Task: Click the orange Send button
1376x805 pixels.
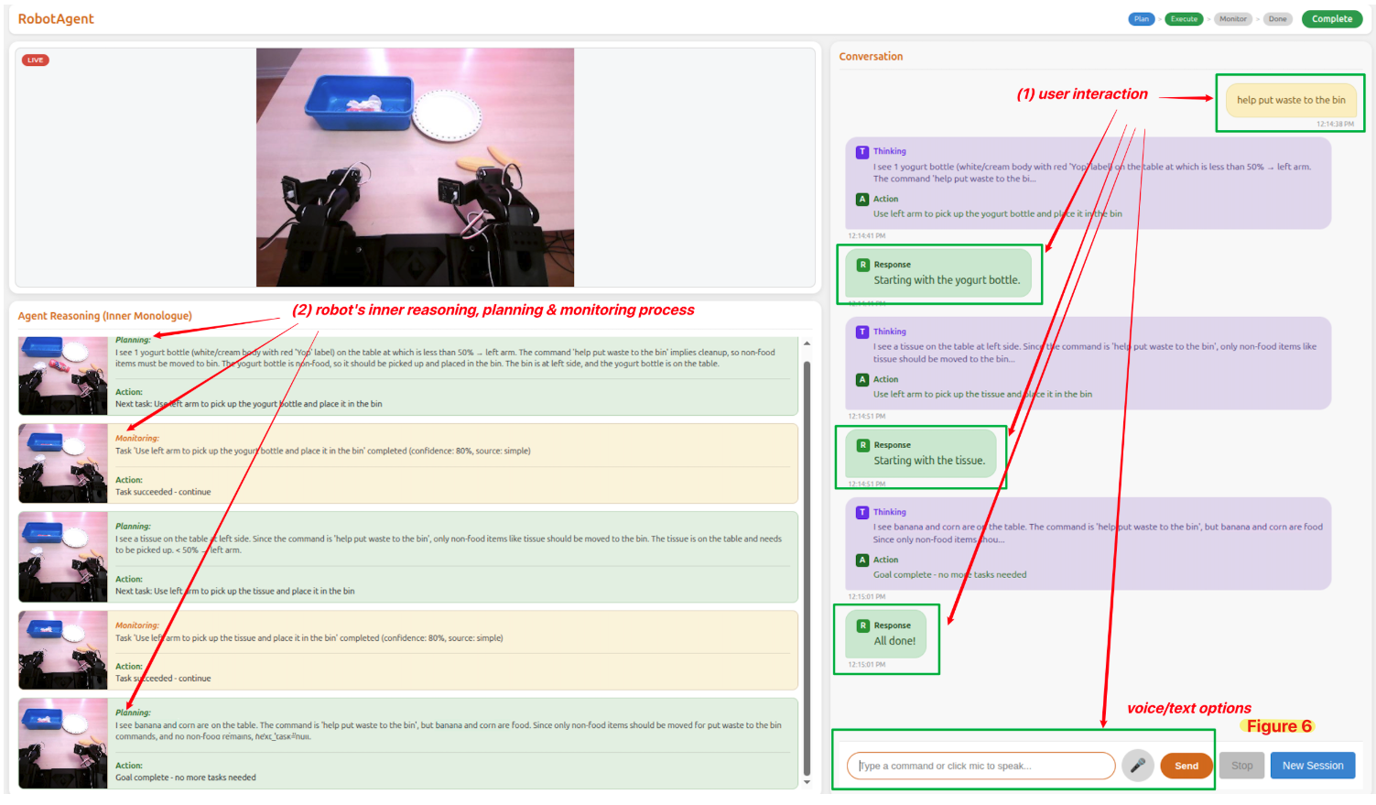Action: (x=1186, y=766)
